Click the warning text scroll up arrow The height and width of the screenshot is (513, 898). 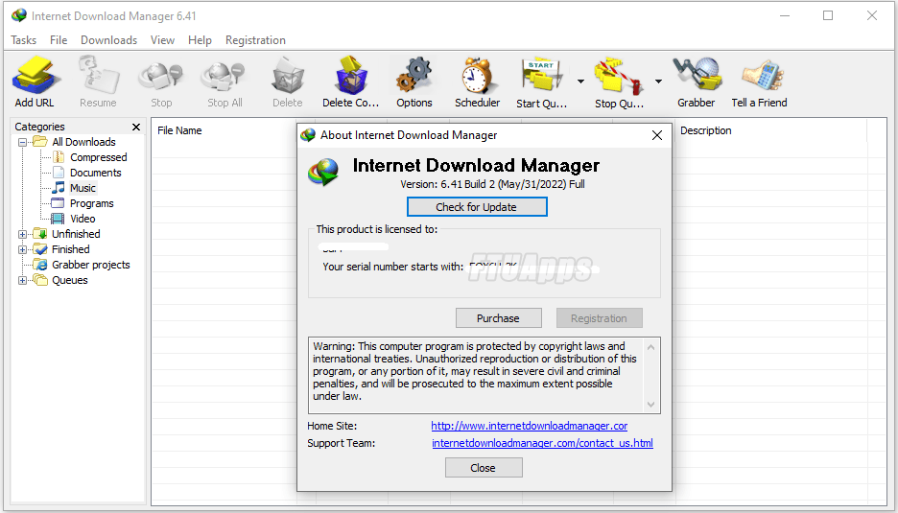click(x=650, y=347)
